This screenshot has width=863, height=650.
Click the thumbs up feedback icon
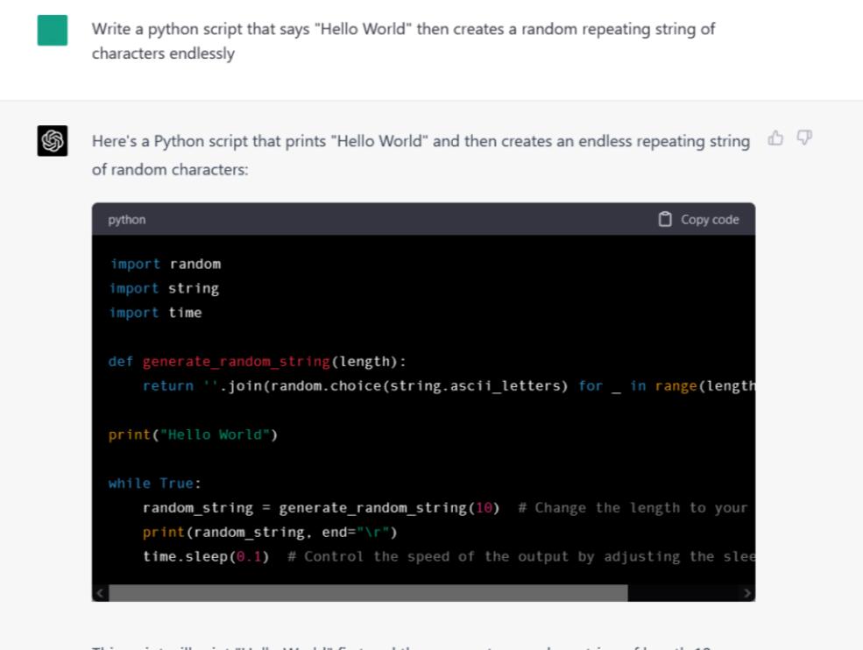pos(775,138)
